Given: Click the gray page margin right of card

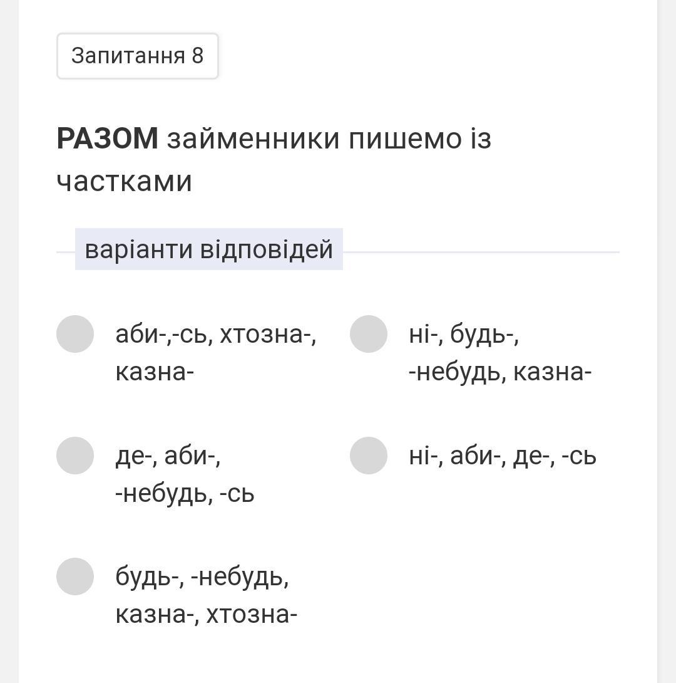Looking at the screenshot, I should click(x=667, y=341).
